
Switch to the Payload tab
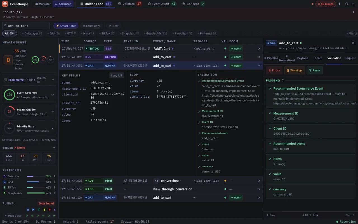click(x=303, y=58)
